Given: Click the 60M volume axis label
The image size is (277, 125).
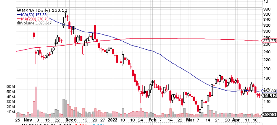Looking at the screenshot, I should pyautogui.click(x=11, y=87).
